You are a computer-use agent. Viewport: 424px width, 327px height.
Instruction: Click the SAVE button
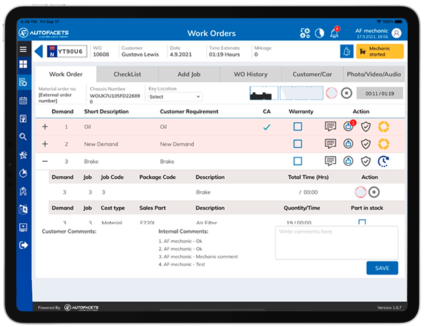(x=382, y=268)
